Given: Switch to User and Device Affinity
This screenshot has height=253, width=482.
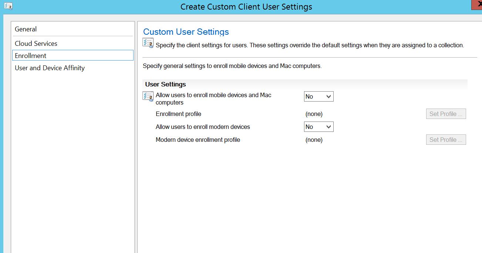Looking at the screenshot, I should click(x=73, y=68).
